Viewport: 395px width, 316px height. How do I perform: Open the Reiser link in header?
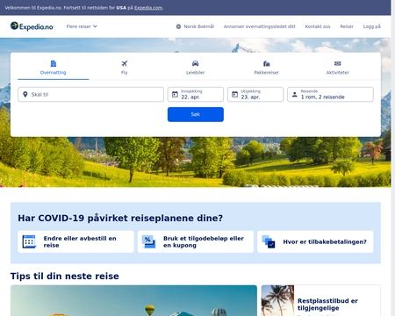click(x=347, y=26)
